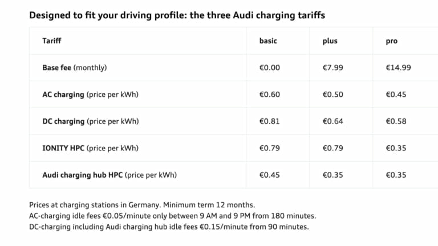Click the €0.64 plus DC charging price
Screen dimensions: 438x246
tap(333, 121)
